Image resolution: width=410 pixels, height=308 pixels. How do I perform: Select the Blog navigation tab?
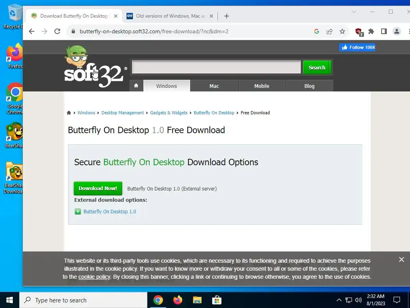310,86
